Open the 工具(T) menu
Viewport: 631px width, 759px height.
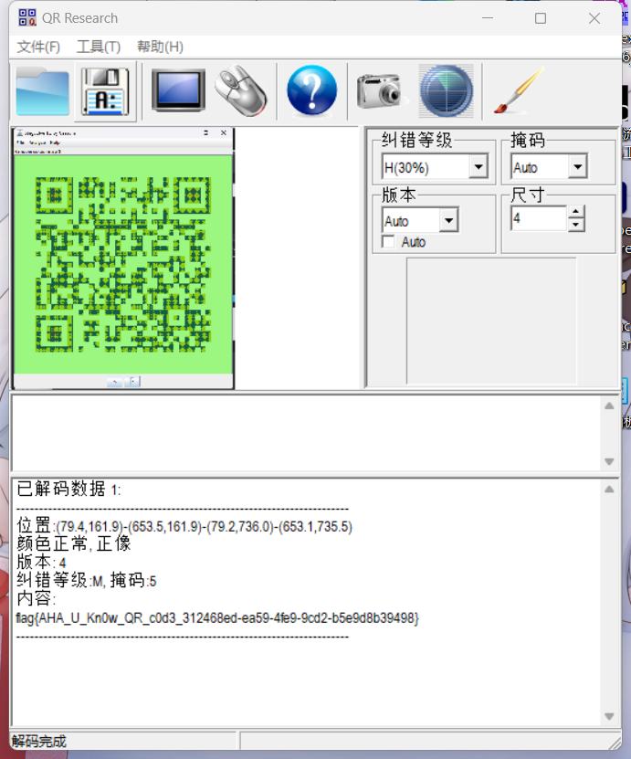click(99, 47)
